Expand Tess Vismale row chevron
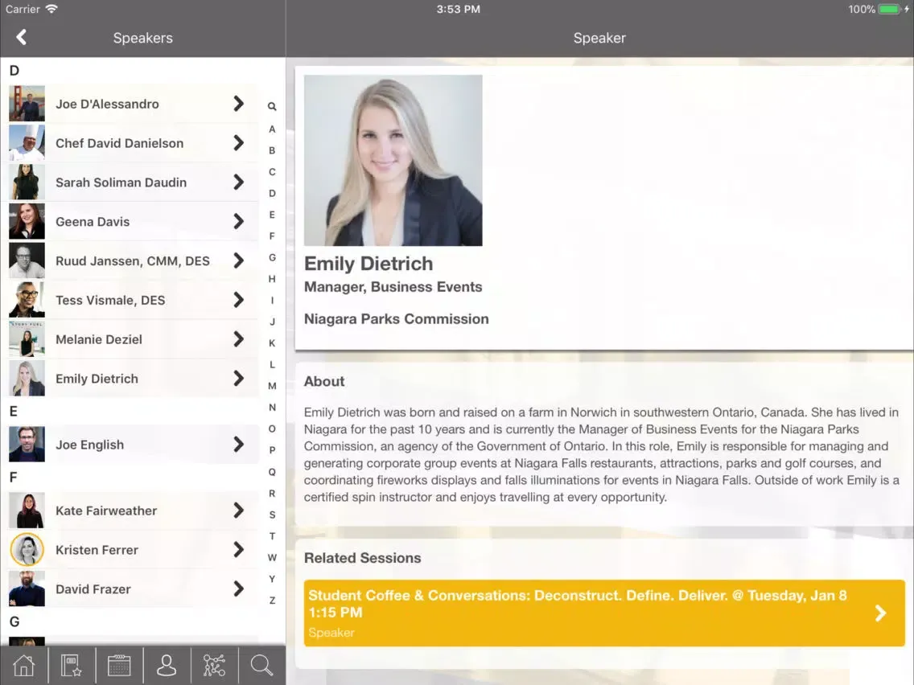This screenshot has width=914, height=685. tap(238, 300)
